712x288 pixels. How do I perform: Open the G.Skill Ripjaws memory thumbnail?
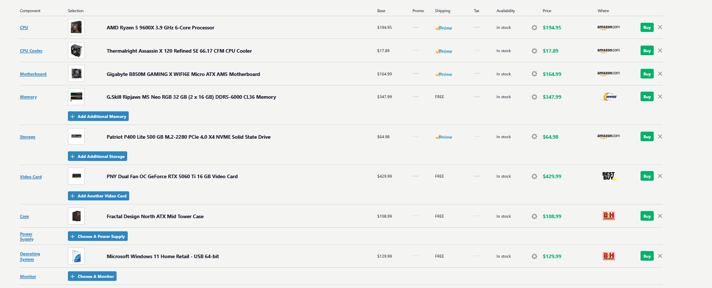pyautogui.click(x=76, y=97)
